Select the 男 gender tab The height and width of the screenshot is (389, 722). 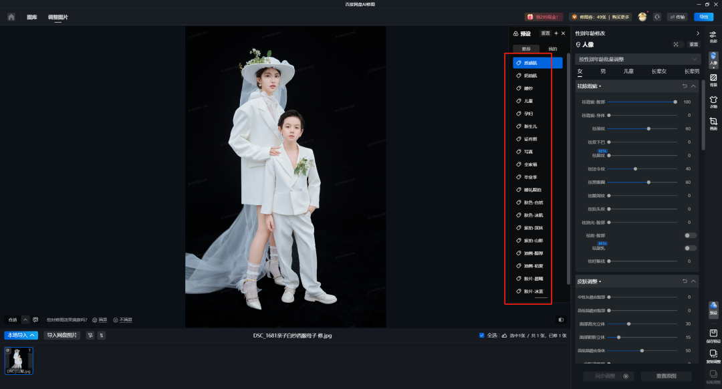[x=603, y=72]
